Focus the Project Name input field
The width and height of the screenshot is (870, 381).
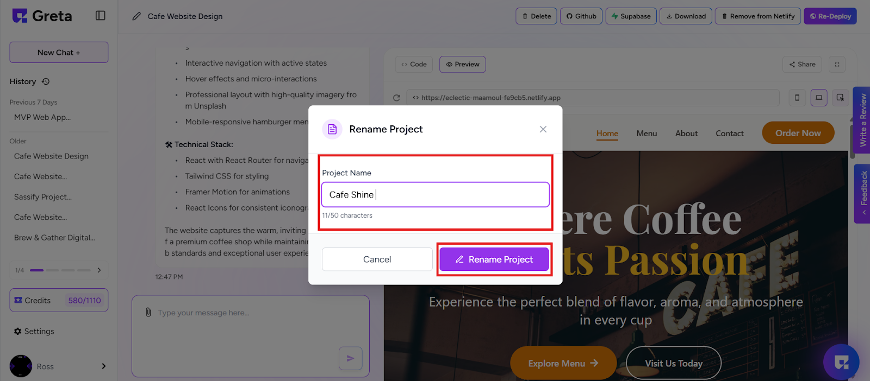[x=436, y=194]
